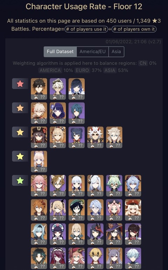Switch to the America/EU tab
The image size is (168, 270).
coord(93,52)
